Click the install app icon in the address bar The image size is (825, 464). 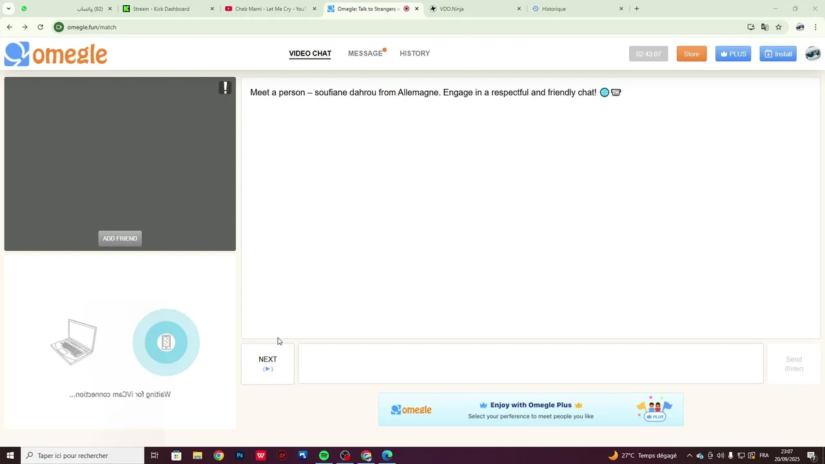coord(751,27)
